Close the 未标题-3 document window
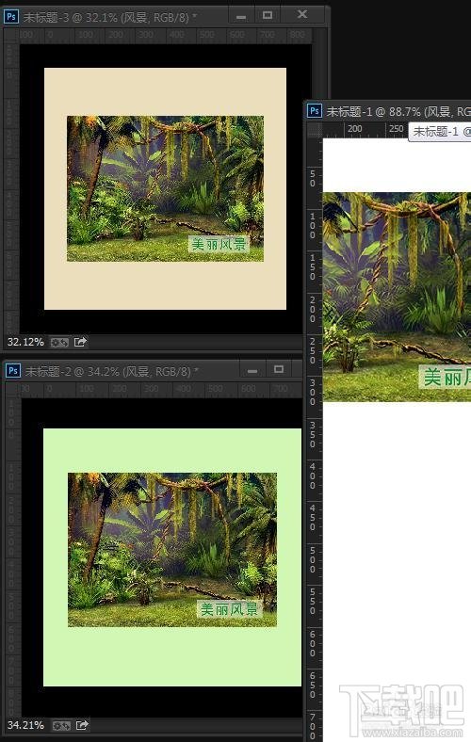 pos(302,15)
